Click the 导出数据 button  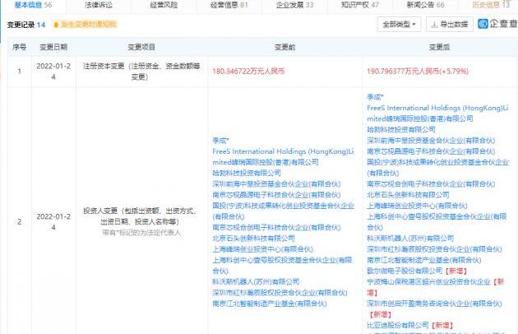point(450,24)
